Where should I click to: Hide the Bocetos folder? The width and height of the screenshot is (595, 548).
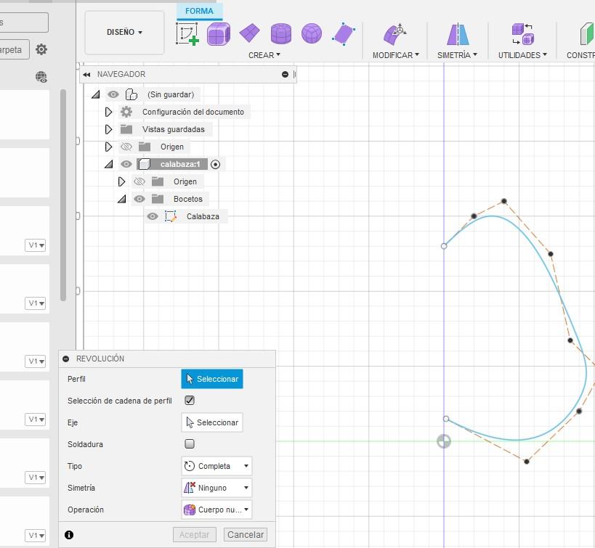139,199
